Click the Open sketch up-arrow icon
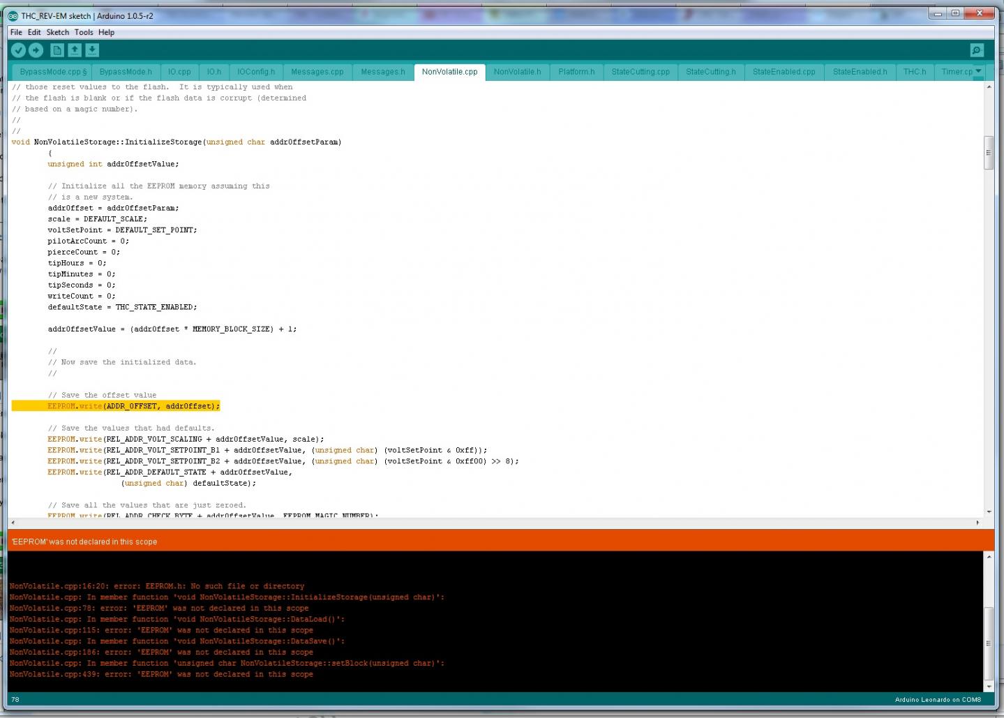The width and height of the screenshot is (1004, 718). point(75,50)
